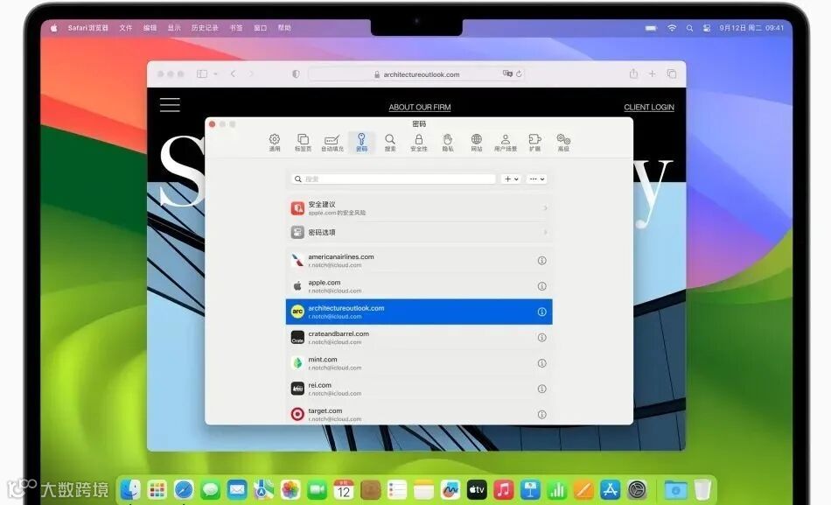Open the 隐私 hand icon privacy tab
Screen dimensions: 831x505
pos(448,142)
